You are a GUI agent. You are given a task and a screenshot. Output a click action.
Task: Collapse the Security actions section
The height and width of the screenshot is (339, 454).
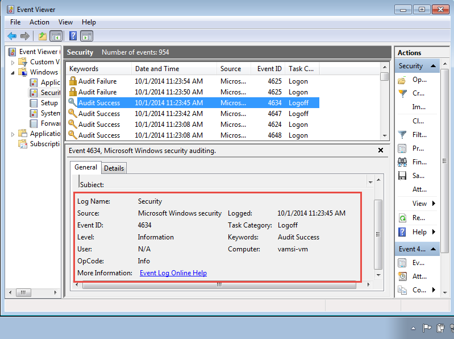[433, 66]
